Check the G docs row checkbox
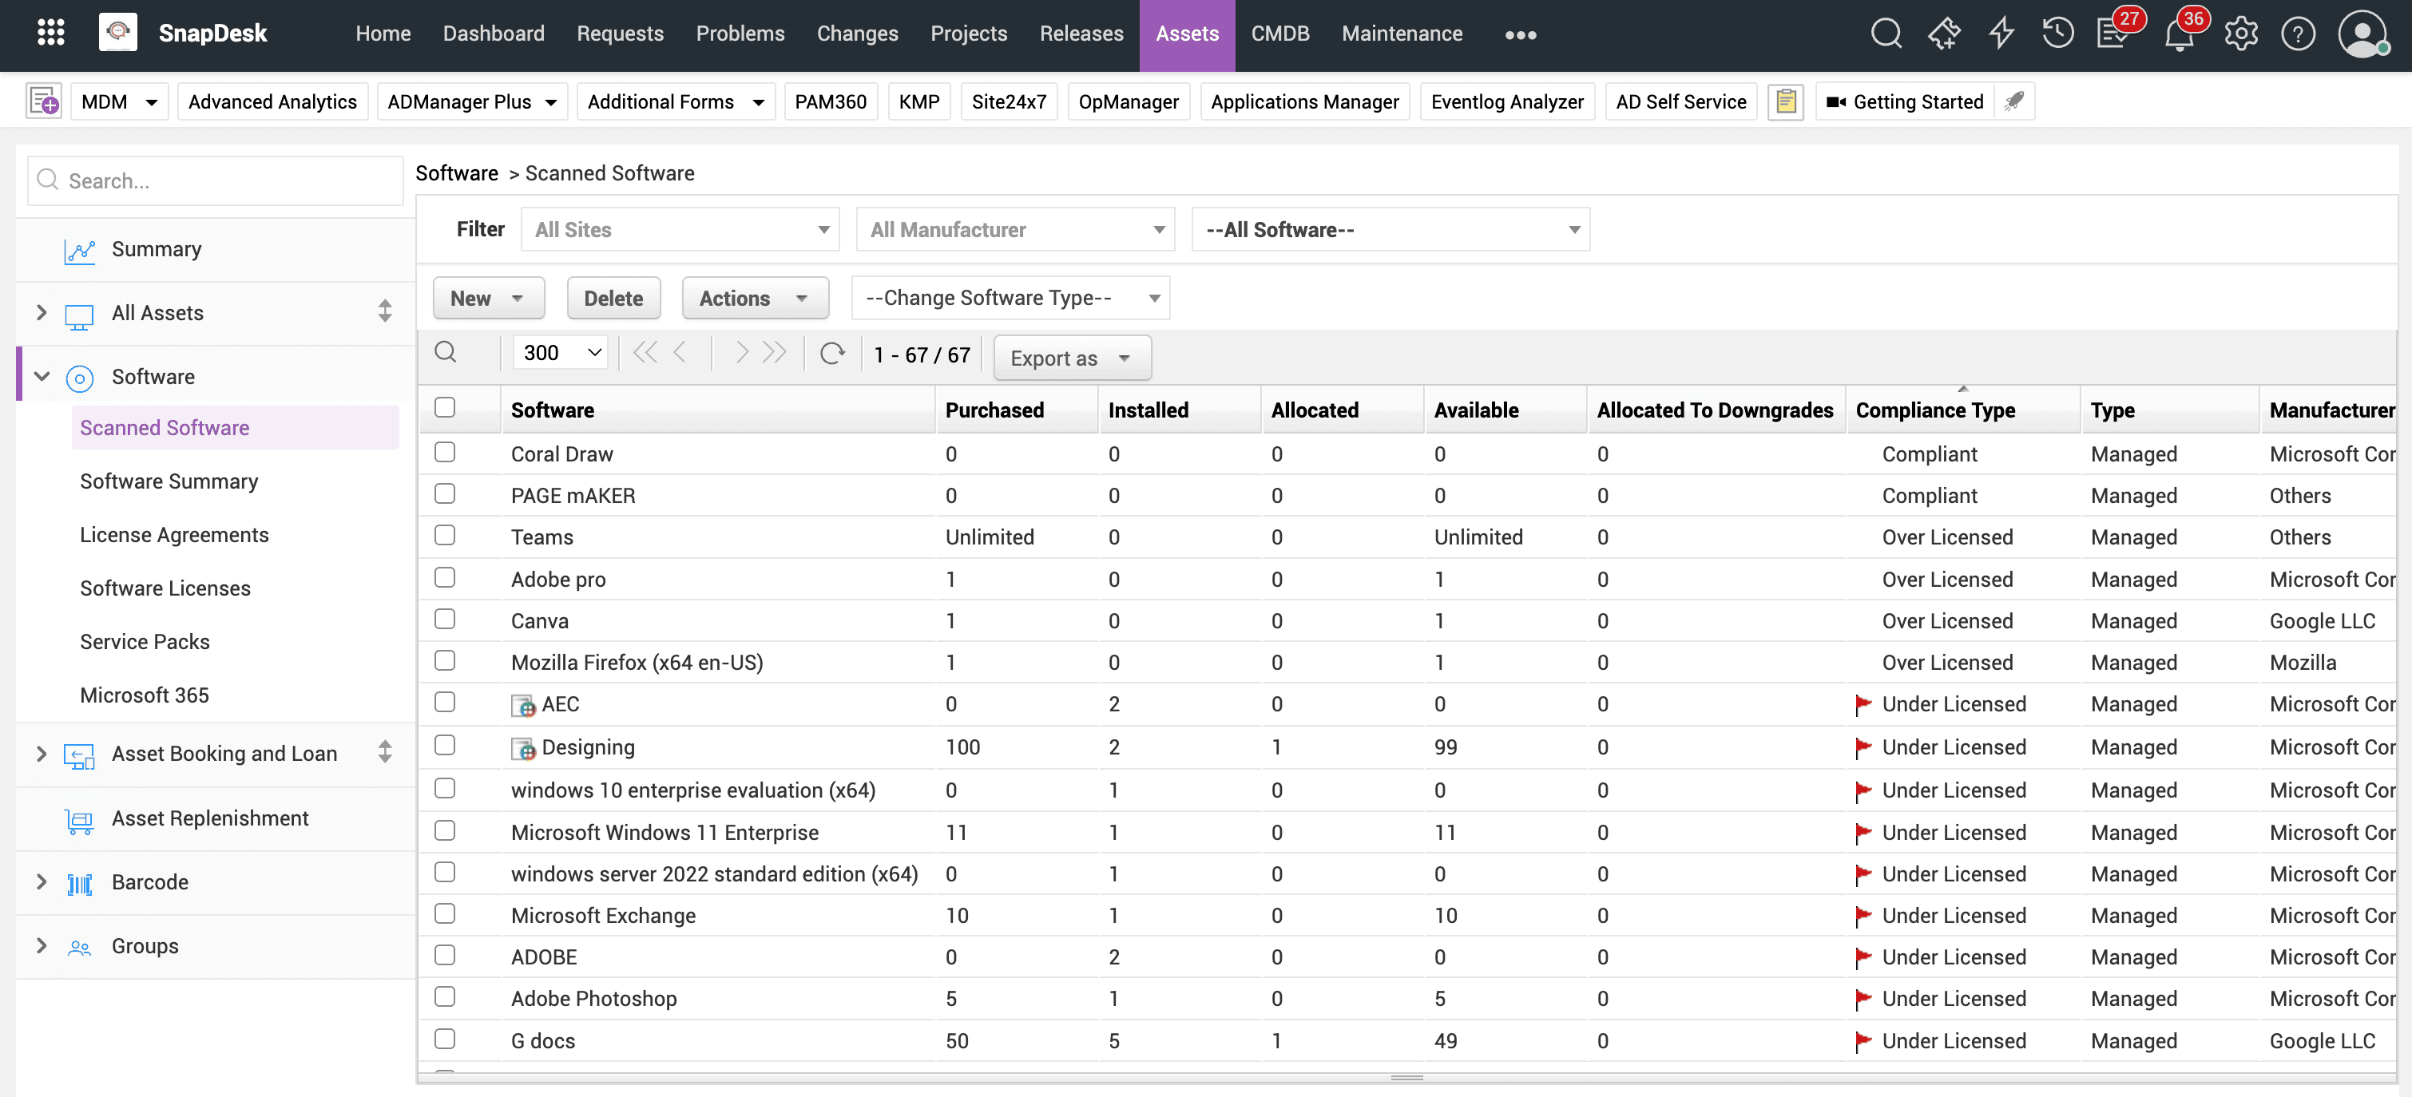This screenshot has height=1097, width=2412. [445, 1039]
